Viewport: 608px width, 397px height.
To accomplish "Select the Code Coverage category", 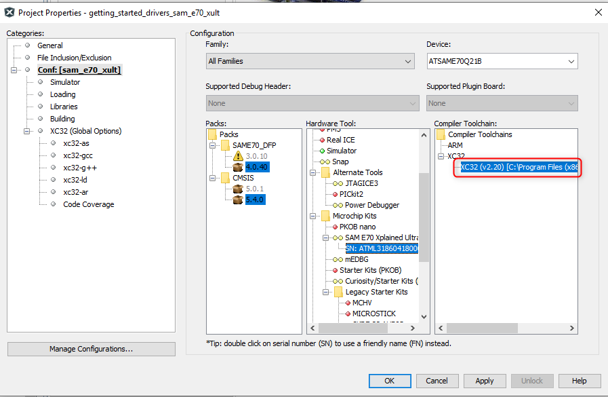I will click(x=88, y=204).
